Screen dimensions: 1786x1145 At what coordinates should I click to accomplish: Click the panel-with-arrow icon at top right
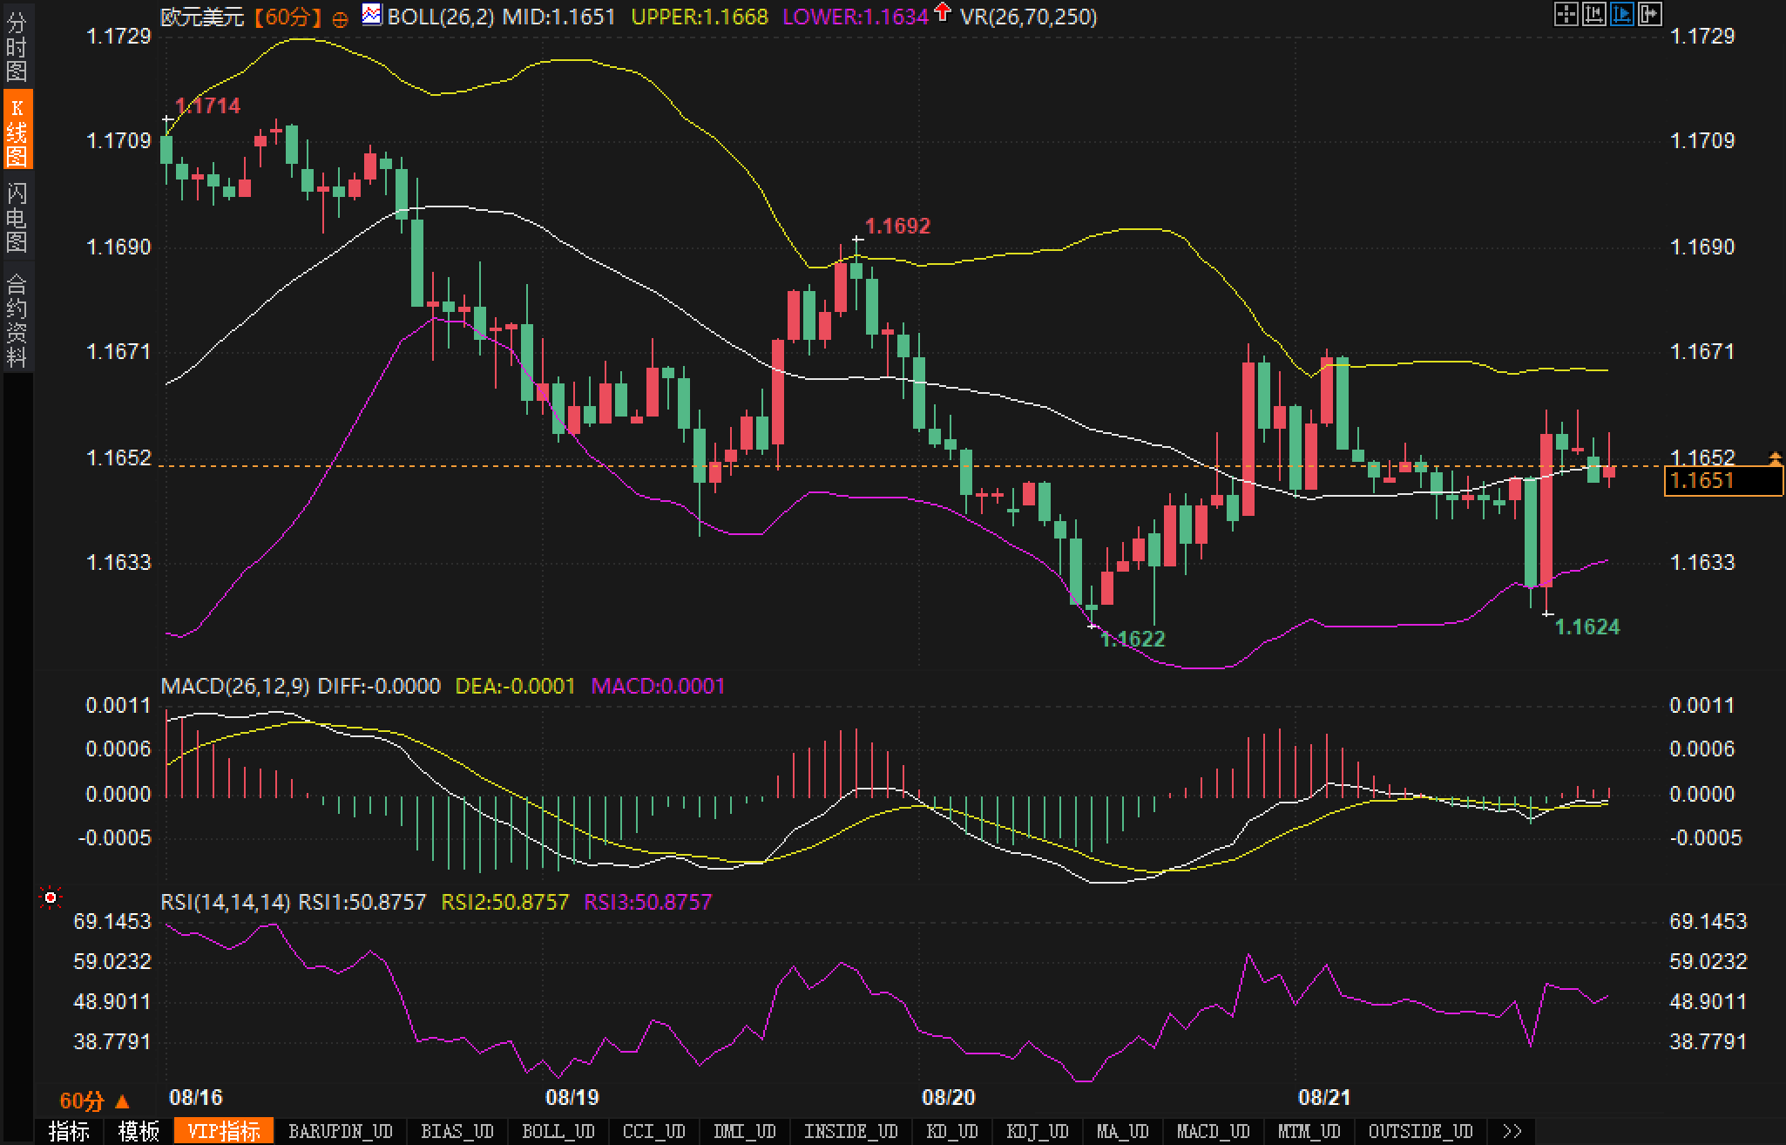click(x=1649, y=14)
